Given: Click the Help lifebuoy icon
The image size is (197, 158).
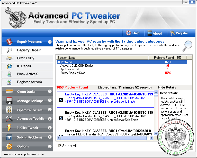Looking at the screenshot, I should [129, 33].
